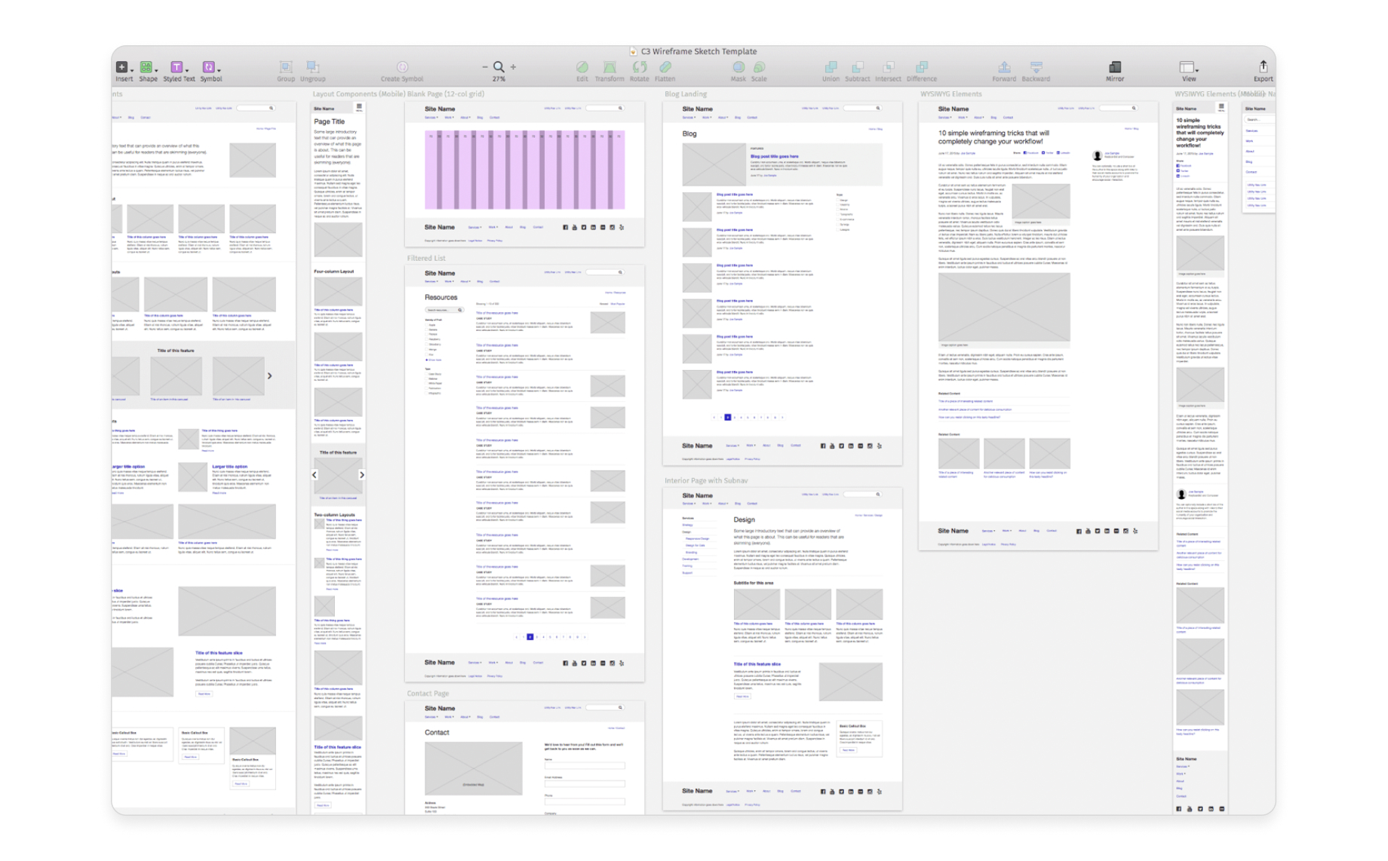
Task: Click the Export icon
Action: [x=1263, y=68]
